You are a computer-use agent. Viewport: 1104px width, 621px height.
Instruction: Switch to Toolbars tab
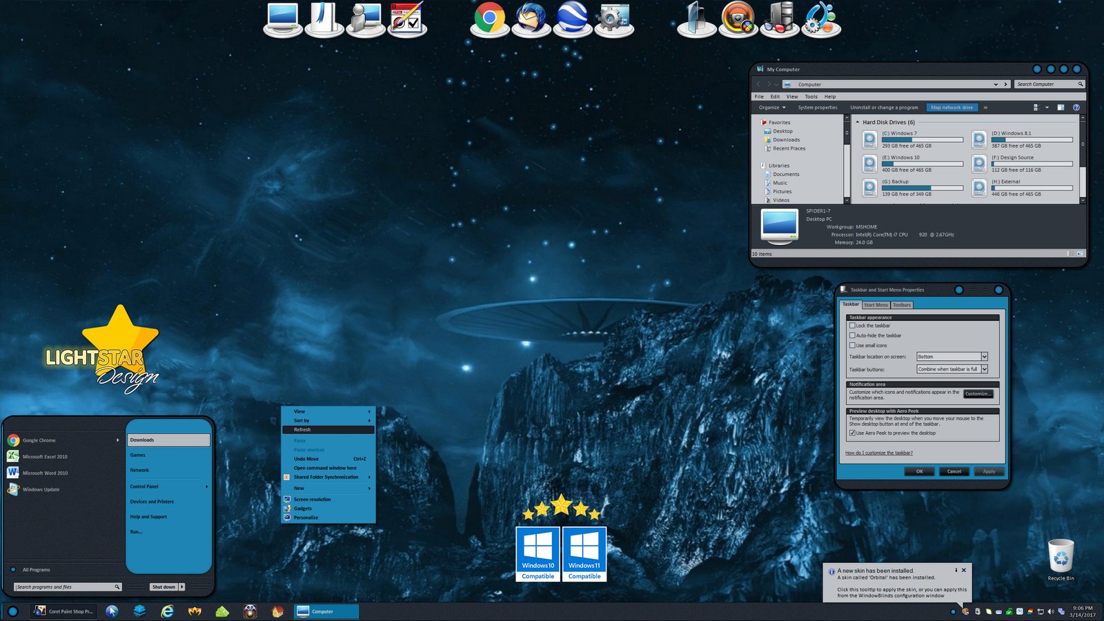pyautogui.click(x=902, y=305)
